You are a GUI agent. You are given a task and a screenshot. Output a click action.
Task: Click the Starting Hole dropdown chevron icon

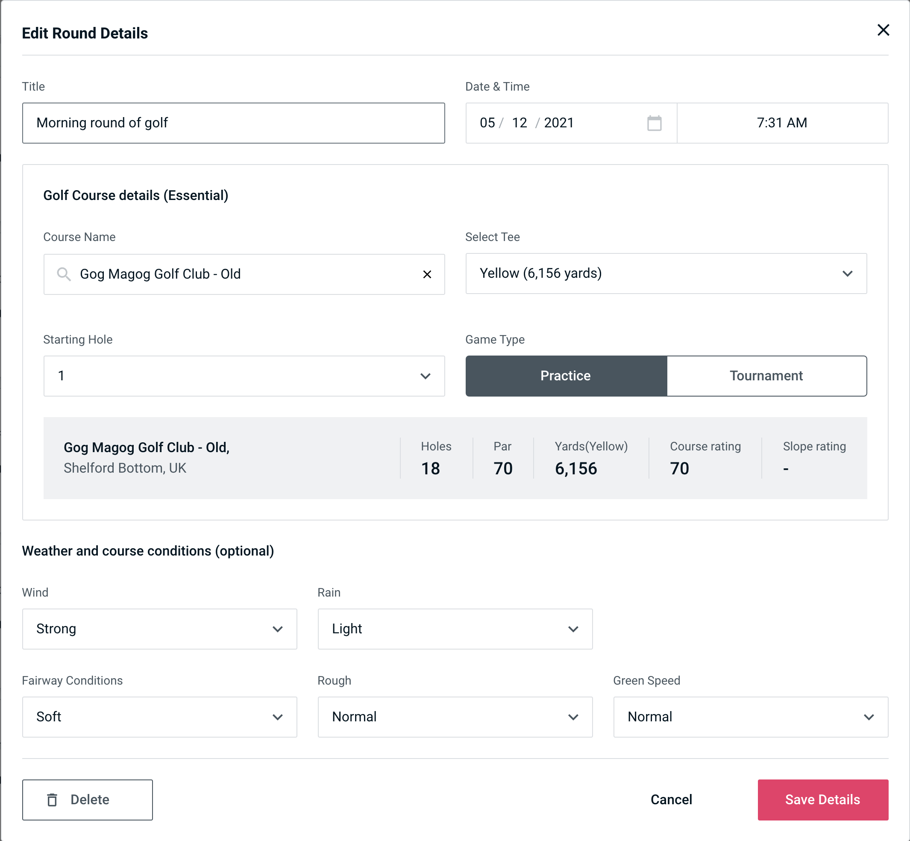(x=426, y=376)
